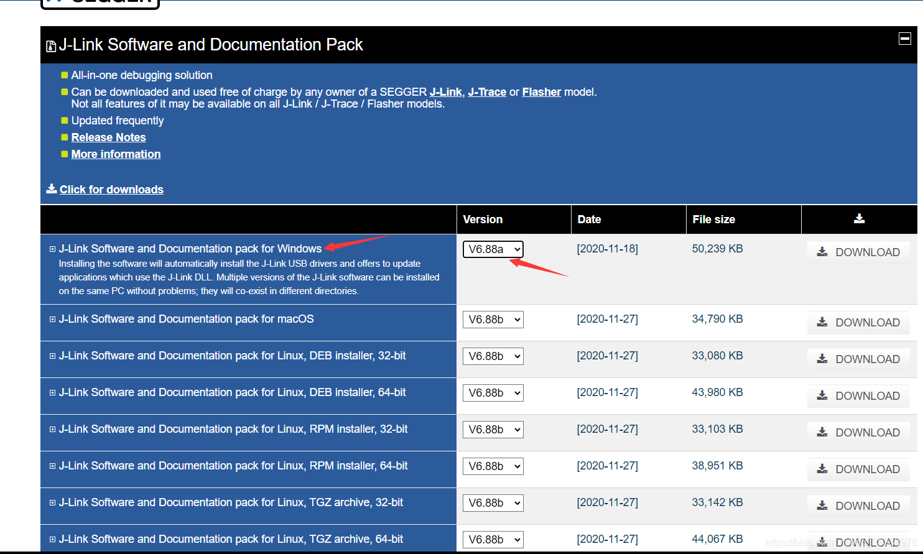Click the download icon in table header

point(859,218)
